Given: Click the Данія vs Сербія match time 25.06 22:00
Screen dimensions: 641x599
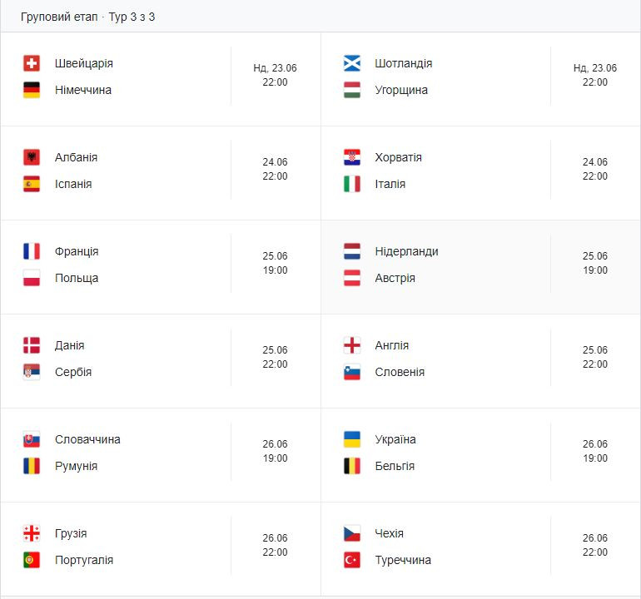Looking at the screenshot, I should coord(275,357).
